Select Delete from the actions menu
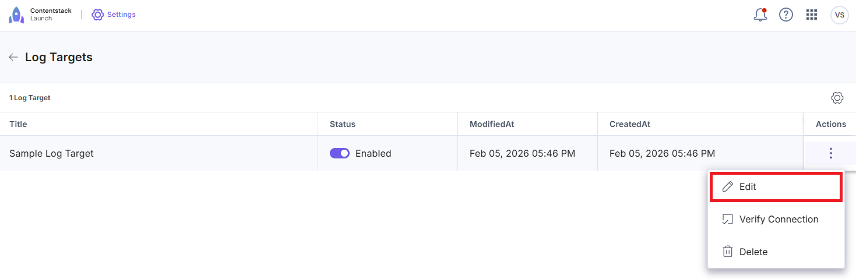Image resolution: width=856 pixels, height=279 pixels. pos(753,252)
